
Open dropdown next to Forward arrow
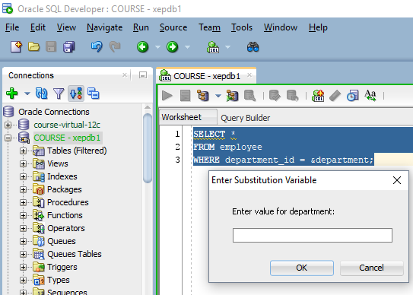[187, 47]
